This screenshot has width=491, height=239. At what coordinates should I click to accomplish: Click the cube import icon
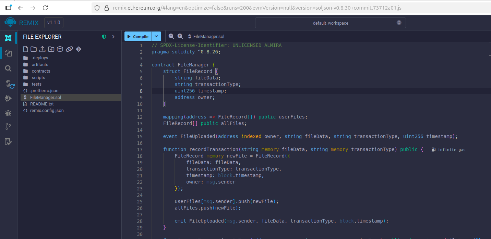(60, 49)
